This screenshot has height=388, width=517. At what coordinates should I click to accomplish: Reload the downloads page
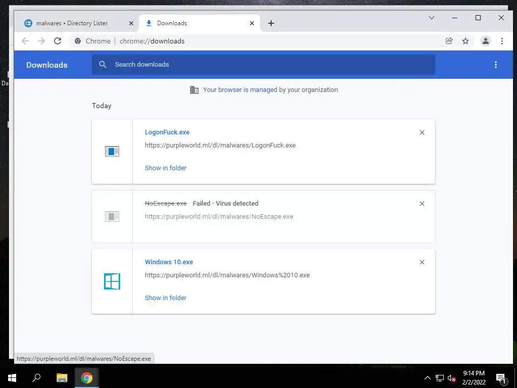tap(58, 41)
